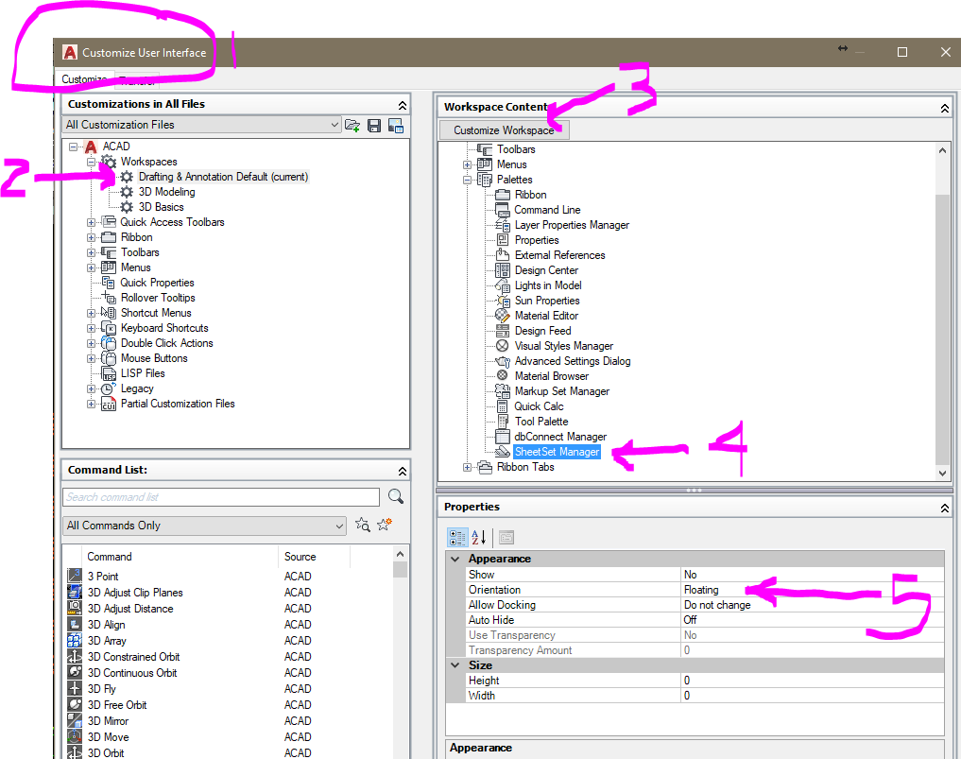This screenshot has width=961, height=759.
Task: Collapse the Appearance property category
Action: [x=455, y=559]
